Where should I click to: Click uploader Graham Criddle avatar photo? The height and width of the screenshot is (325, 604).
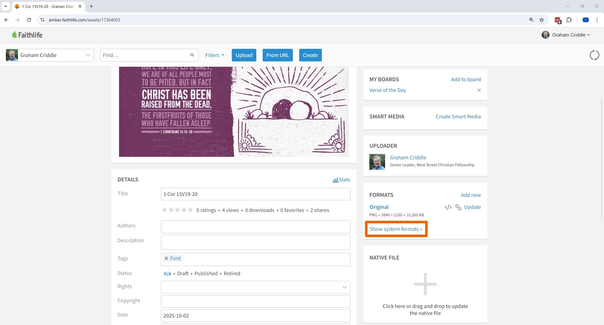[377, 162]
